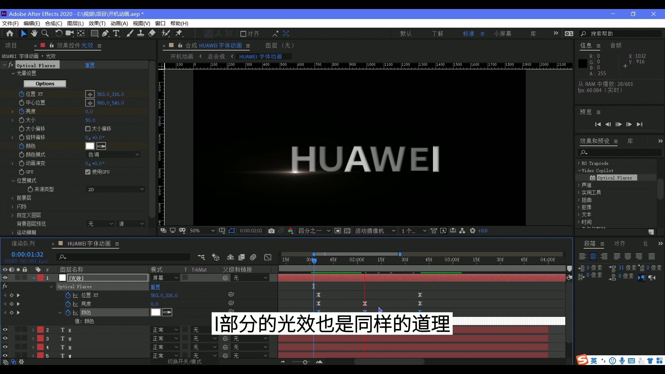Select the Zoom tool
665x374 pixels.
(45, 33)
